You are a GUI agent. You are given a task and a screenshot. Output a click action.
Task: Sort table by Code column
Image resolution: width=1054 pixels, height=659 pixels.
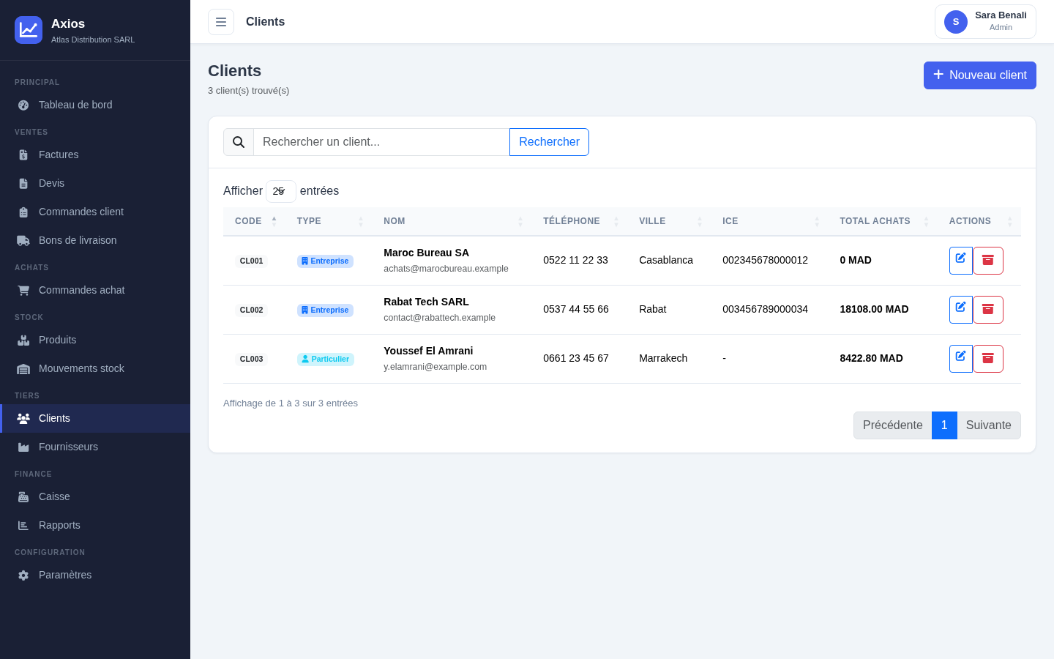click(254, 221)
